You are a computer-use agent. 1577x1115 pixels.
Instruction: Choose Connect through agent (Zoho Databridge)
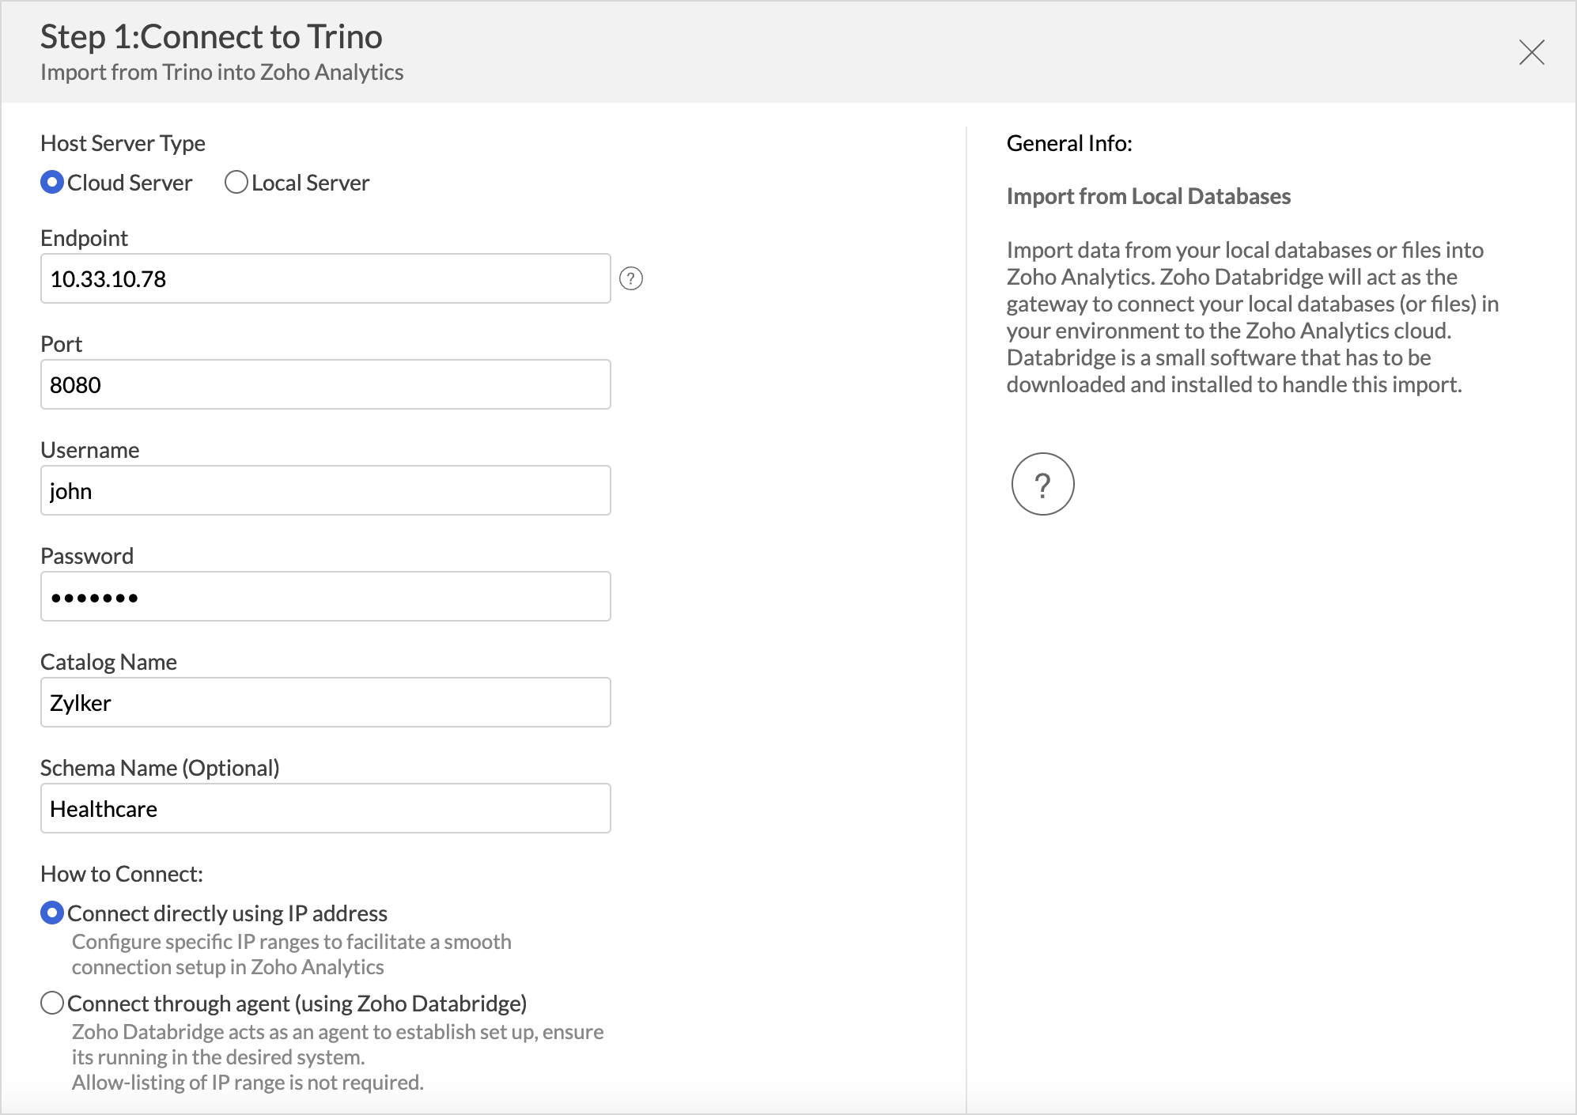coord(51,1003)
